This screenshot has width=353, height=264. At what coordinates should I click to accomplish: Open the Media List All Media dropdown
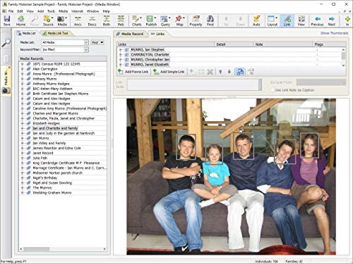86,42
